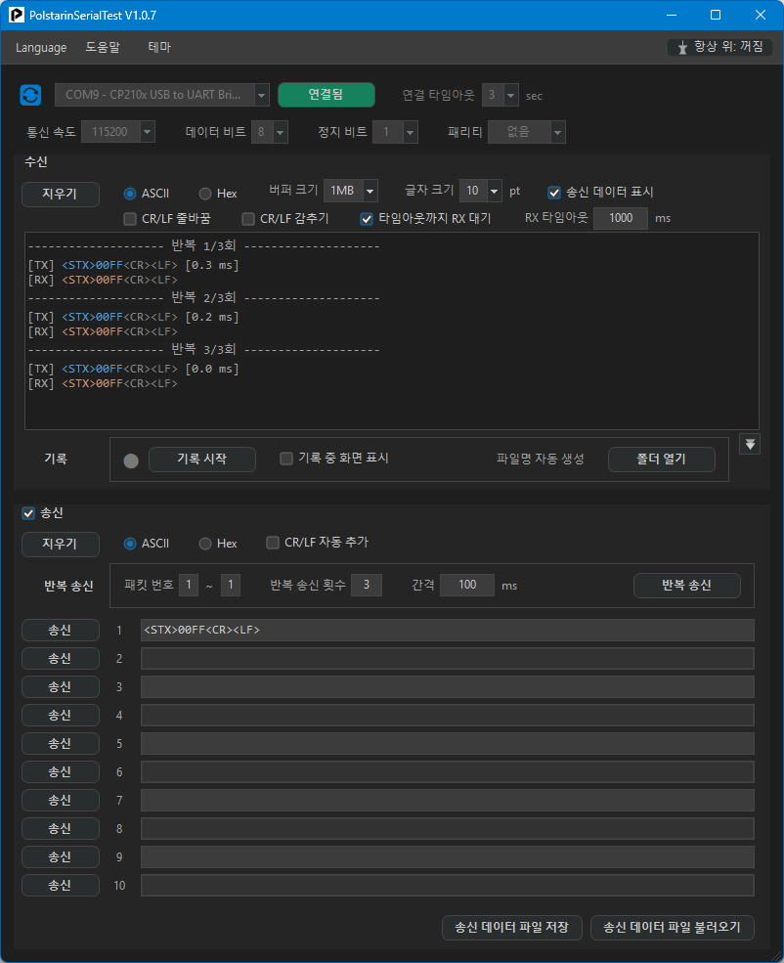Open the 도움말 menu
This screenshot has width=784, height=963.
tap(103, 47)
